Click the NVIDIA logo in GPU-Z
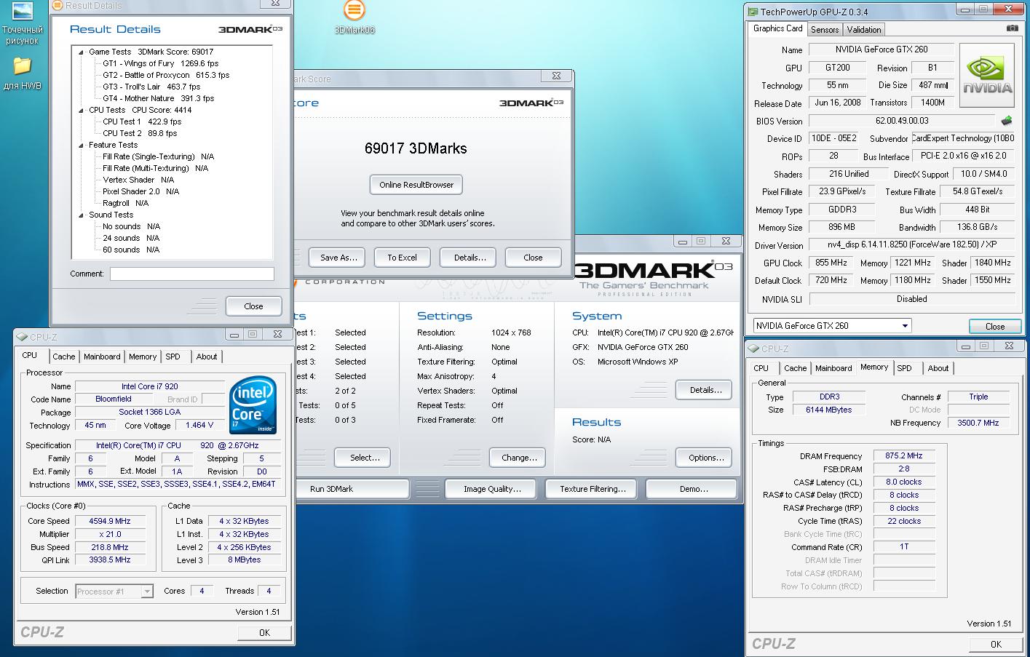 point(987,76)
